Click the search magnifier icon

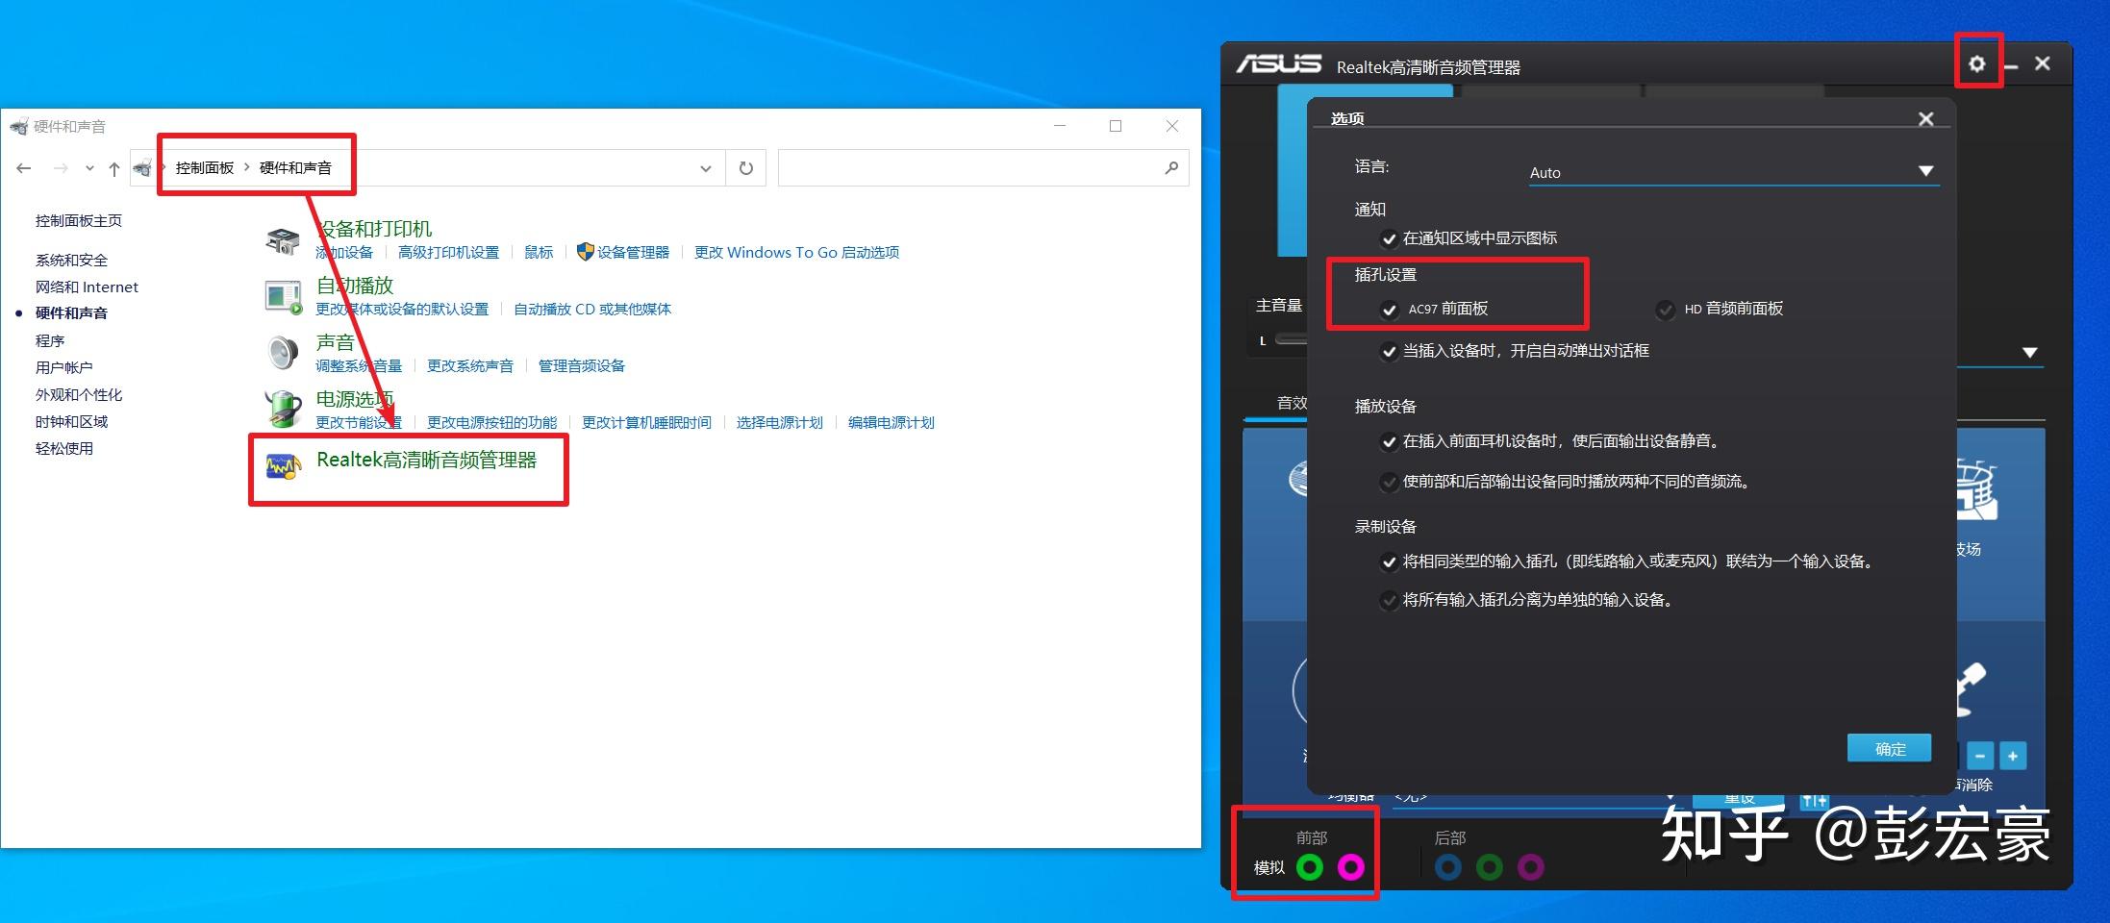(1170, 168)
